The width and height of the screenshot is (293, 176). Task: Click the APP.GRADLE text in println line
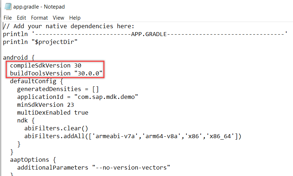click(149, 34)
